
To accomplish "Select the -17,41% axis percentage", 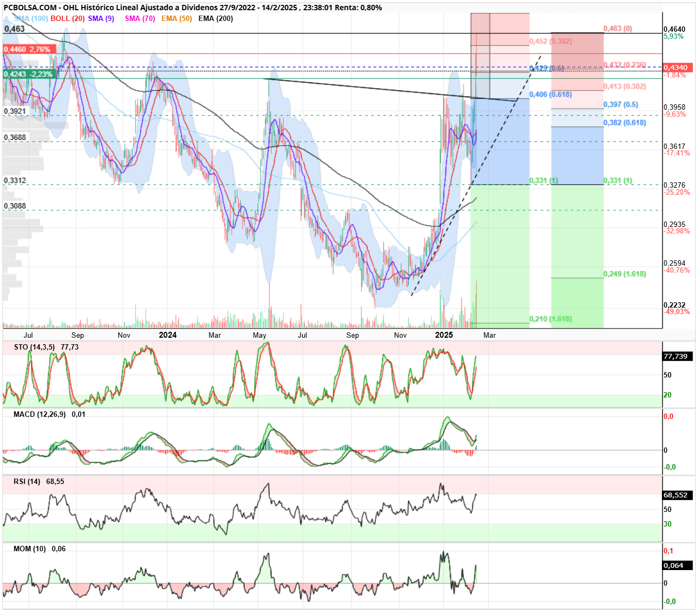I will point(677,153).
